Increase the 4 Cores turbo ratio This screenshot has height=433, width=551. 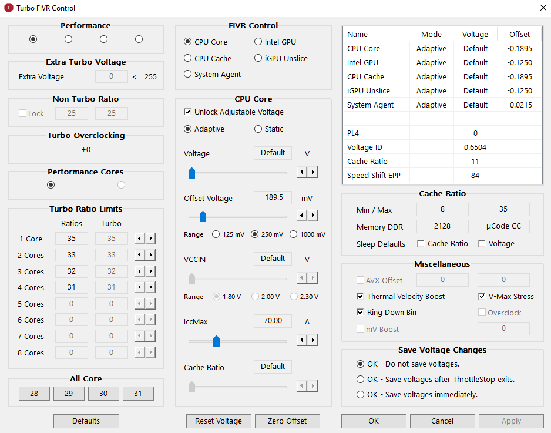[x=150, y=287]
